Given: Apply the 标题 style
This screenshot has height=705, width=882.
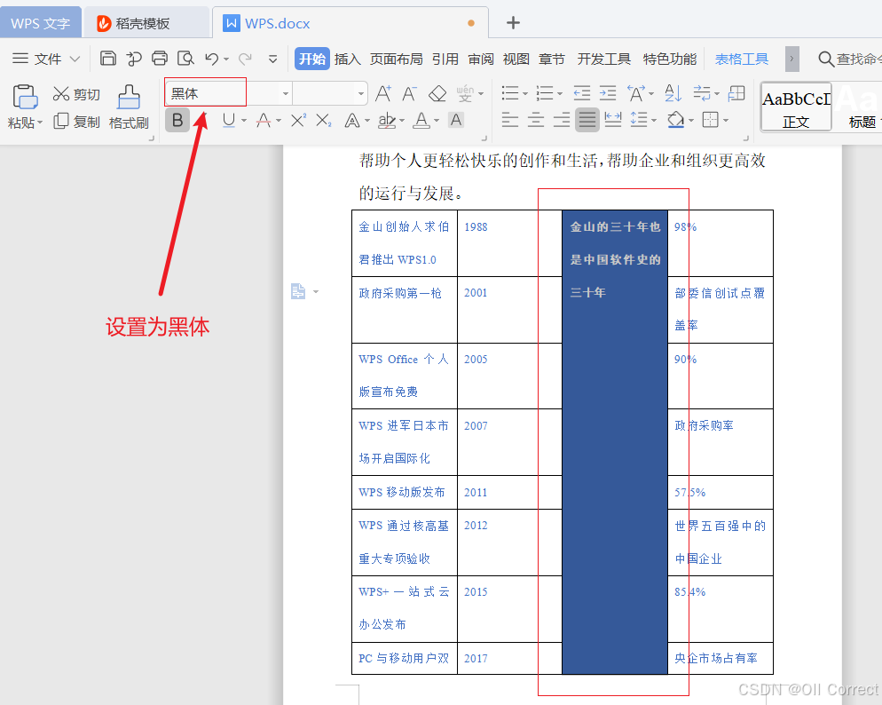Looking at the screenshot, I should (x=857, y=107).
